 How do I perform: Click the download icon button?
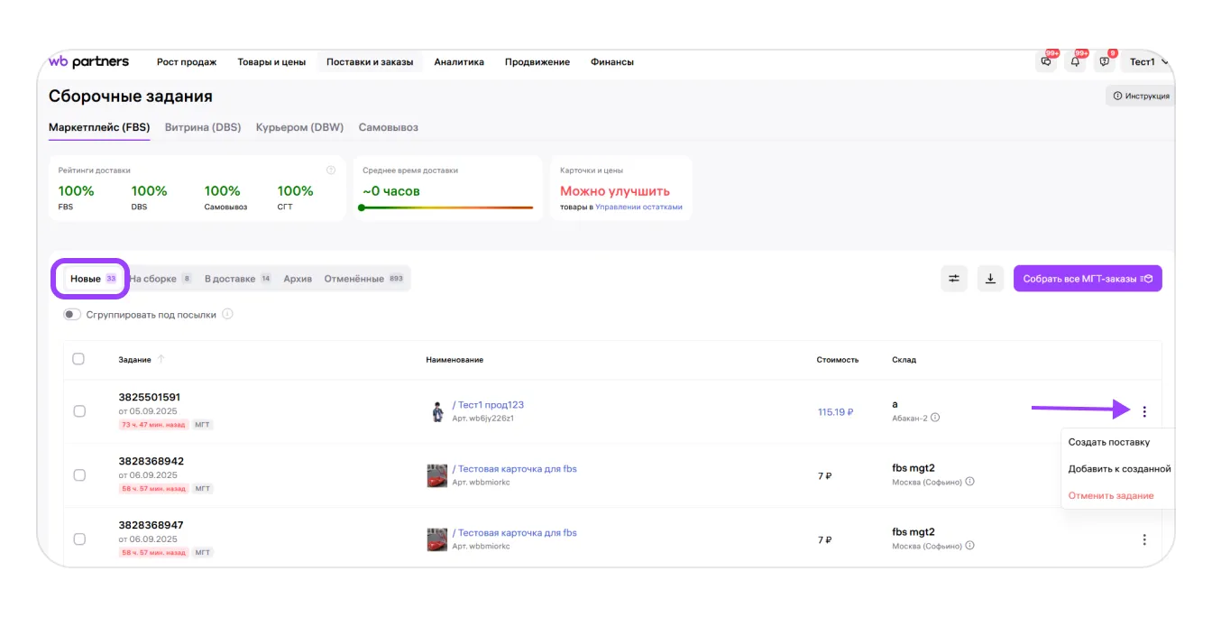[990, 279]
